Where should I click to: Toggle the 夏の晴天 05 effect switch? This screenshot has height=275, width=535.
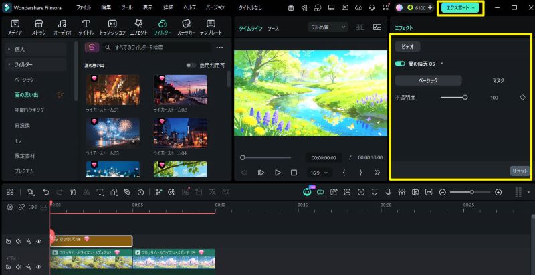click(x=400, y=64)
